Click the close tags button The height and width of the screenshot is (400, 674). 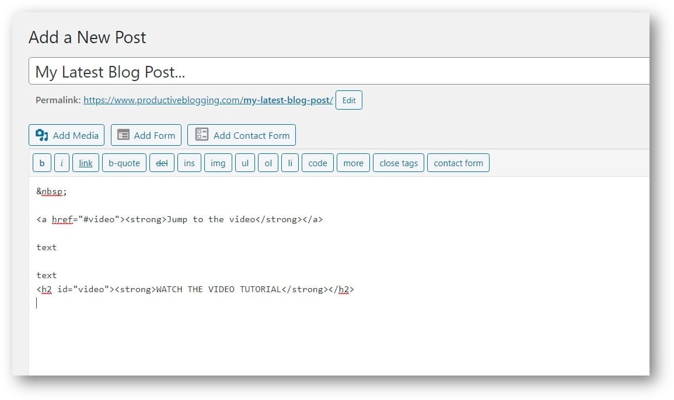pos(399,163)
